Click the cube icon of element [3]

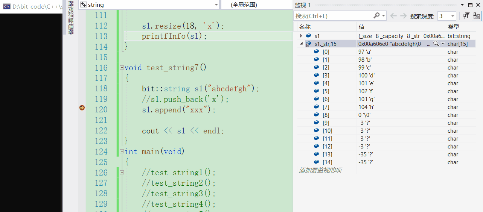click(x=317, y=75)
